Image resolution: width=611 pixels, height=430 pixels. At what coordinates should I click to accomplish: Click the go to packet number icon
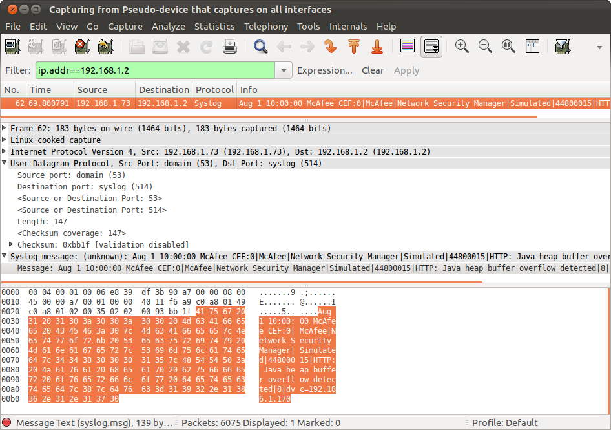point(331,47)
